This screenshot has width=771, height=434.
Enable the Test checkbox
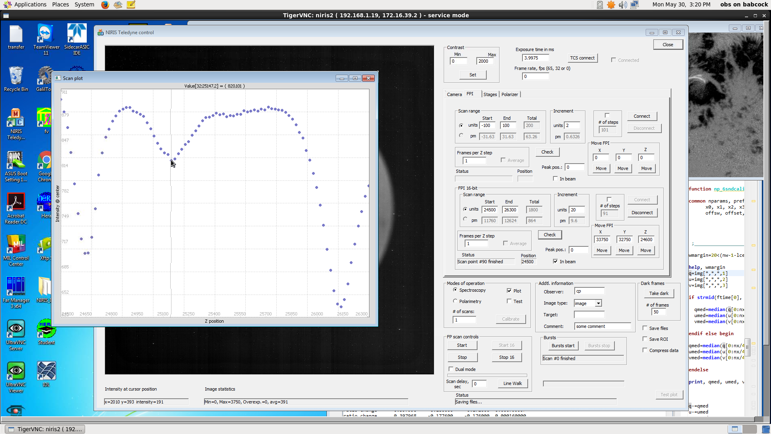click(509, 301)
